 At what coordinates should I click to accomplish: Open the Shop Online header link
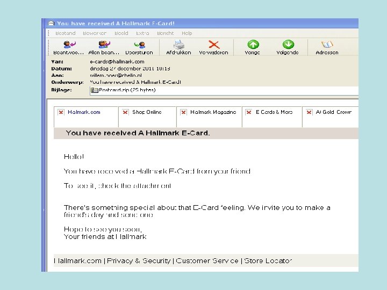(x=147, y=112)
